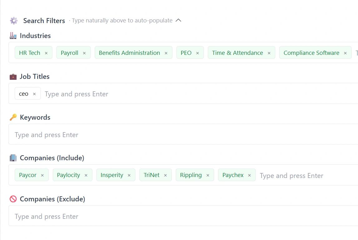Viewport: 358px width, 240px height.
Task: Delete the Compliance Software tag
Action: pos(345,53)
